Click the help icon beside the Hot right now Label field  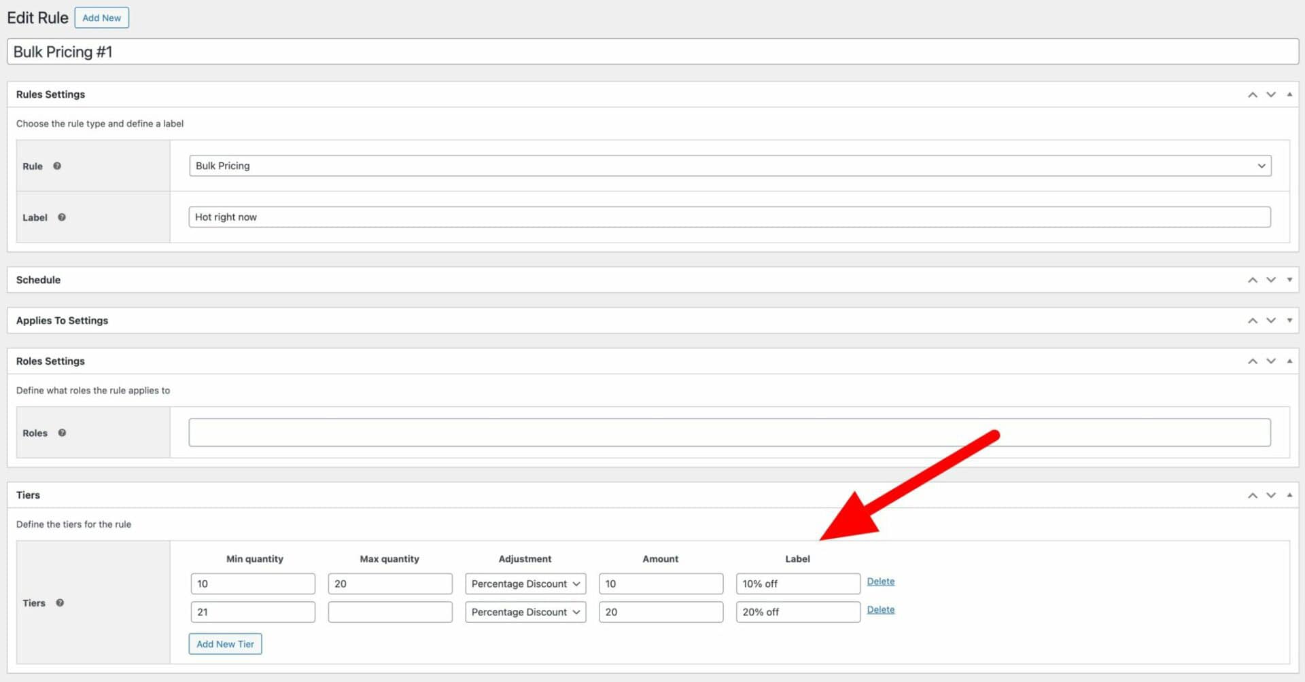click(62, 217)
